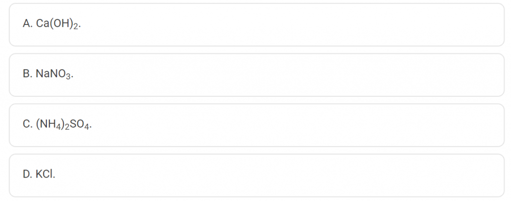
Task: Click the letter A option label
Action: click(x=27, y=24)
